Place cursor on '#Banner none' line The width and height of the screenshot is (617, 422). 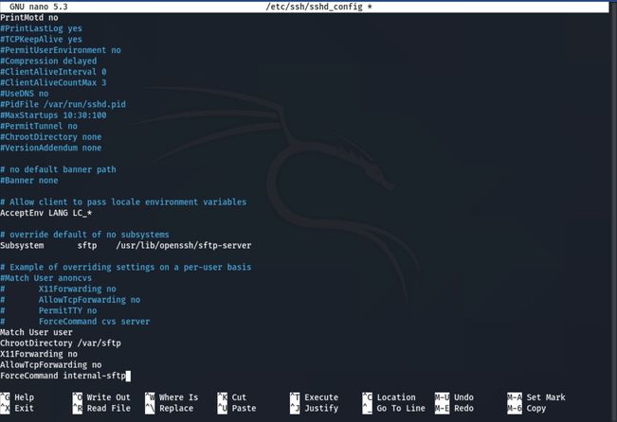tap(29, 181)
